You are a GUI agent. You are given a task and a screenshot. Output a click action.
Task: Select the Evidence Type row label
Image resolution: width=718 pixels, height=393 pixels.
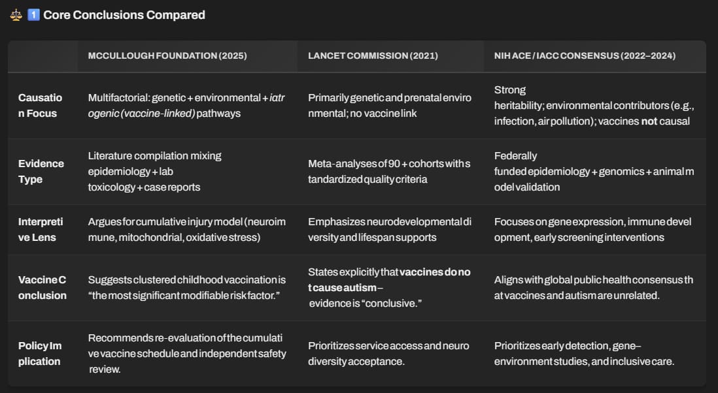click(41, 171)
